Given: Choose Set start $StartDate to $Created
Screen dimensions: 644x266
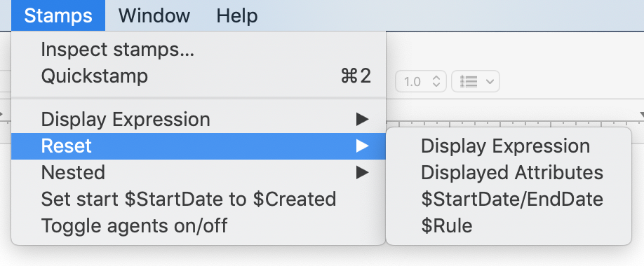Looking at the screenshot, I should (199, 199).
